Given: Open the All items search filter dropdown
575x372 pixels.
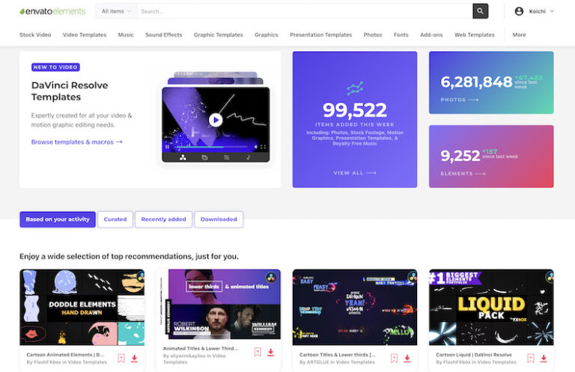Looking at the screenshot, I should pyautogui.click(x=116, y=11).
